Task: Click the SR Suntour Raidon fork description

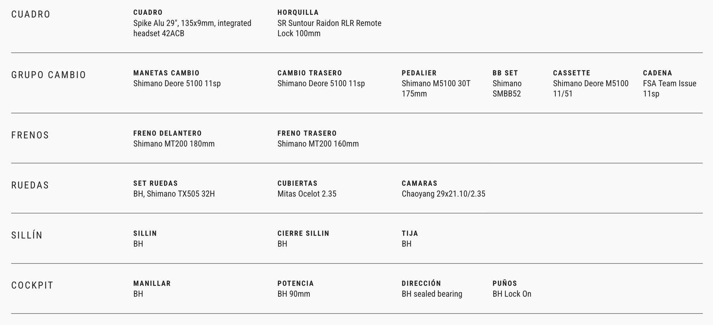Action: pyautogui.click(x=329, y=28)
